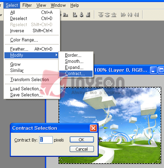Click the Contract By pixels input field
The height and width of the screenshot is (168, 164).
pos(46,140)
